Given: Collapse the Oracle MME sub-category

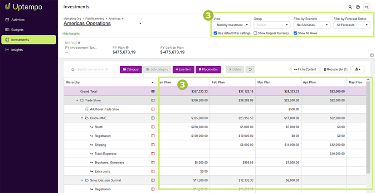Looking at the screenshot, I should (x=82, y=118).
